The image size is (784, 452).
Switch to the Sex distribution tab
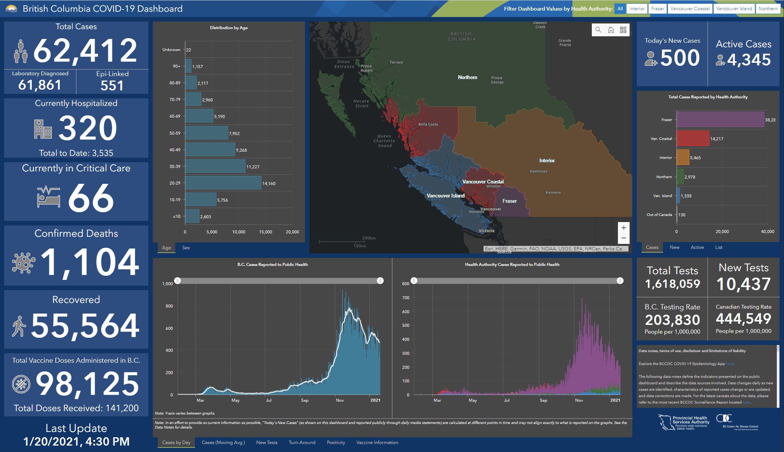pos(186,248)
